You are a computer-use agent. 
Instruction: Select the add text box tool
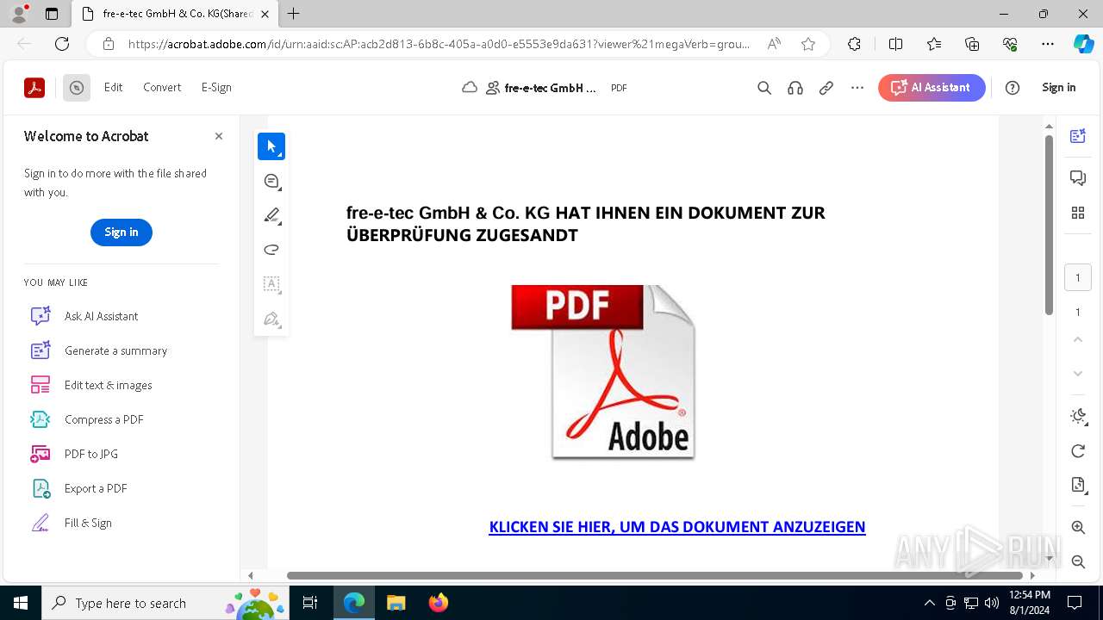[271, 284]
